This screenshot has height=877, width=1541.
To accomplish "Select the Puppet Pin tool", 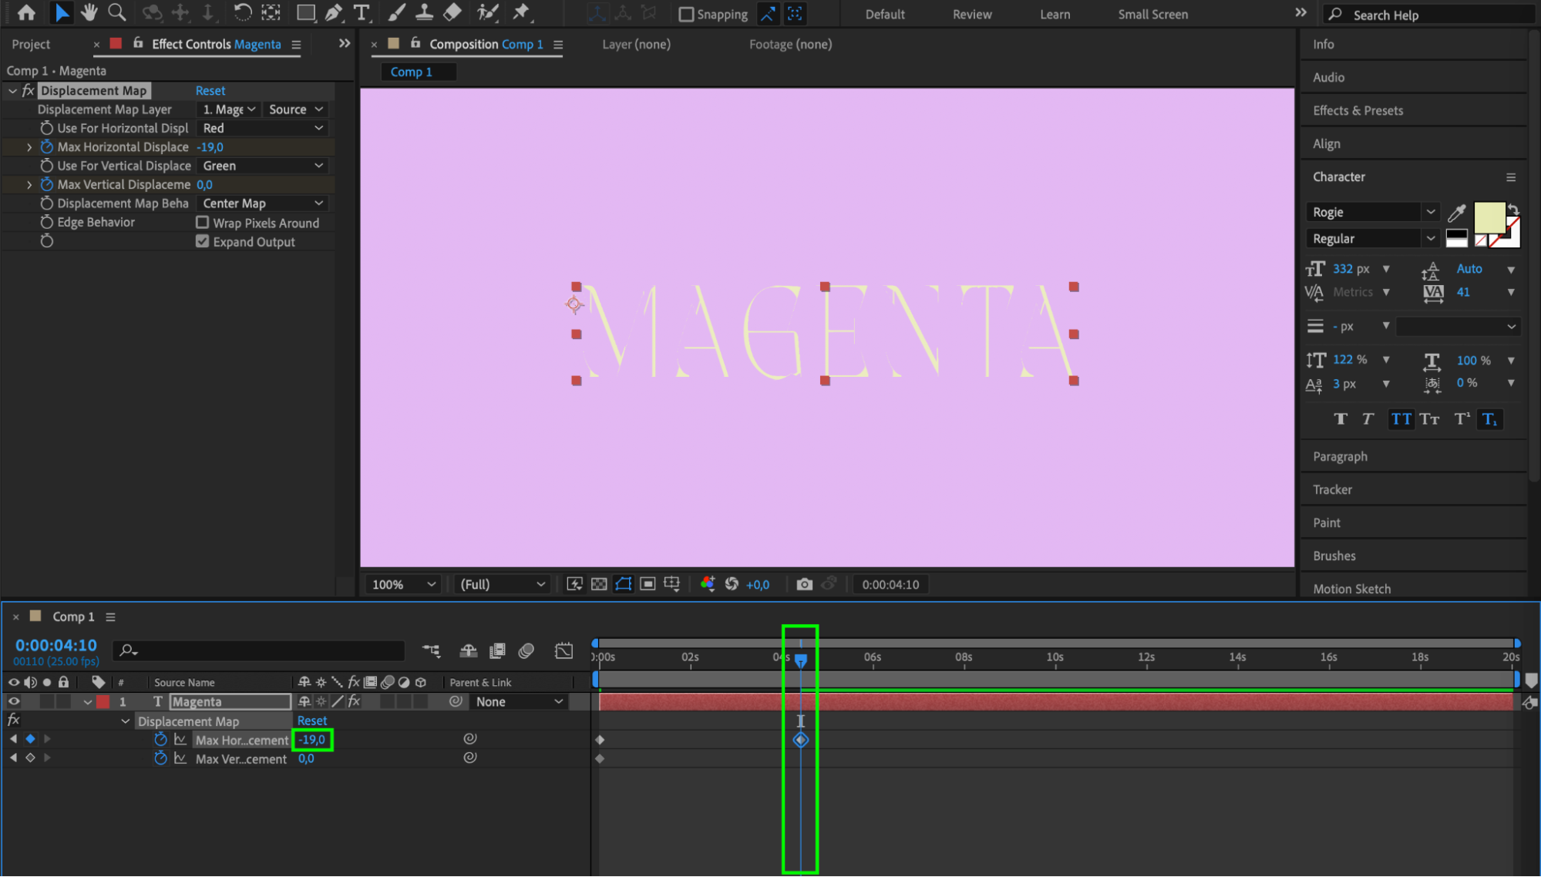I will 521,12.
